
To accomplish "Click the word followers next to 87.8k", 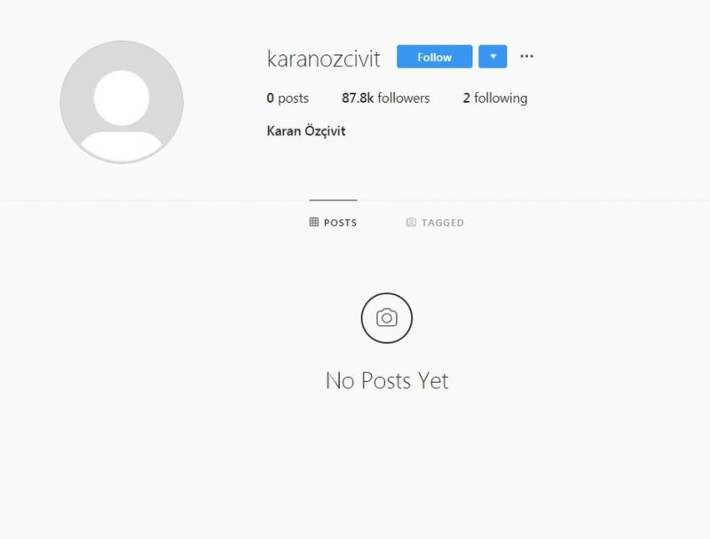I will pyautogui.click(x=404, y=98).
